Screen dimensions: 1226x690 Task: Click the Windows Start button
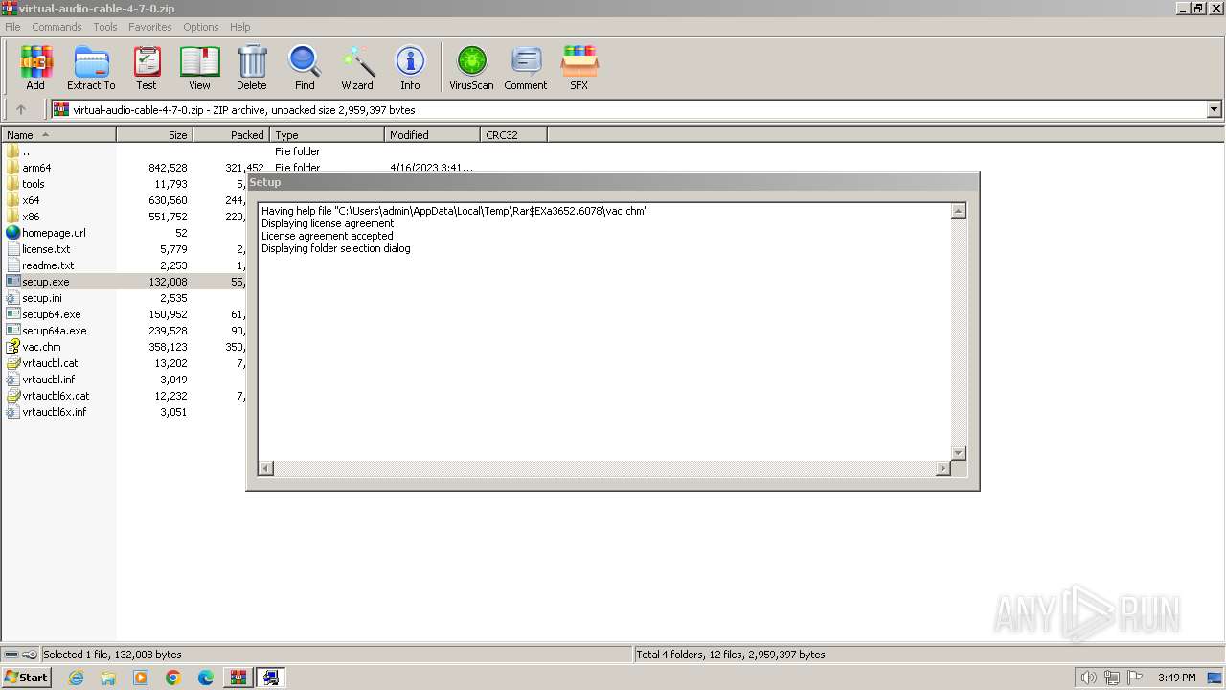tap(27, 678)
